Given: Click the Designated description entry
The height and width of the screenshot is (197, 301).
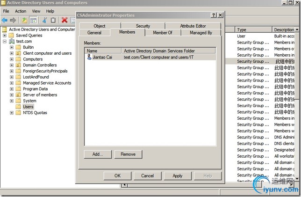Looking at the screenshot, I should (x=284, y=150).
